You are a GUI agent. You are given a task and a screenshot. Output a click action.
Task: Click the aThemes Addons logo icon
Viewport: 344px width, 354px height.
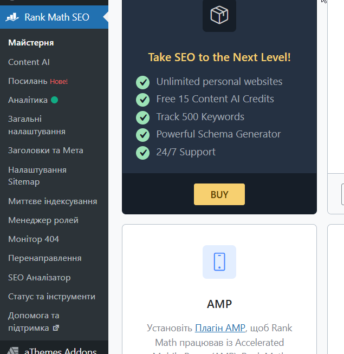[x=13, y=351]
